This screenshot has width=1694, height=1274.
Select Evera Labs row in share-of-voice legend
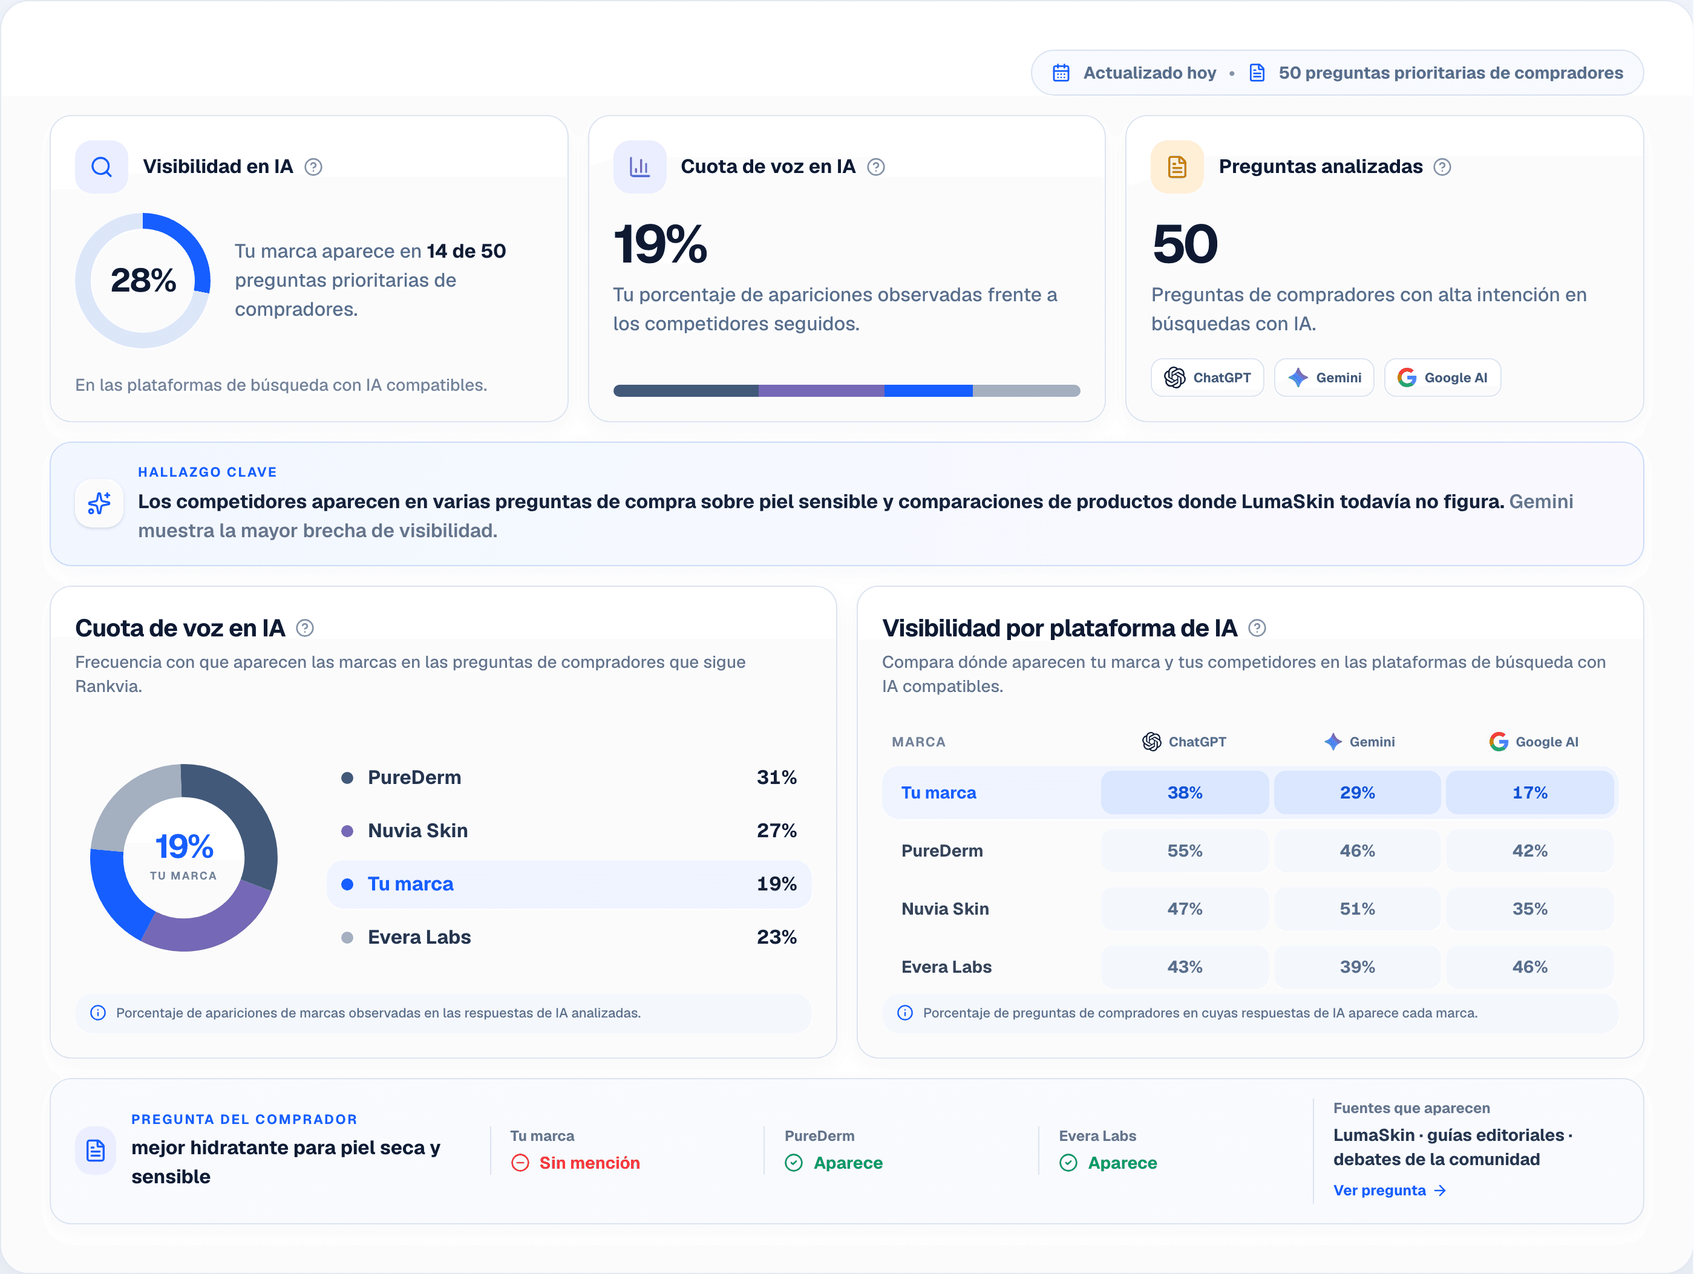[569, 937]
